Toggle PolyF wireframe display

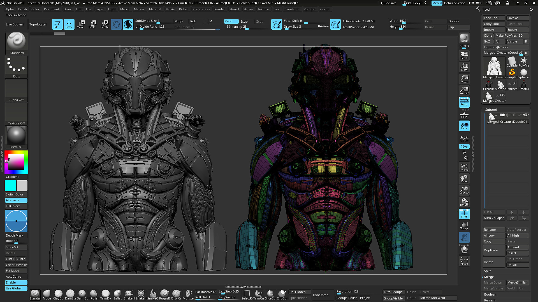coord(464,214)
